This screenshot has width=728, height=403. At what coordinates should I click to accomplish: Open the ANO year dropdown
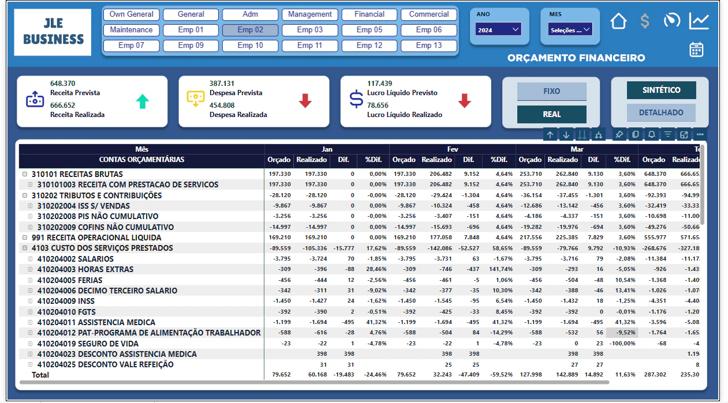coord(499,29)
